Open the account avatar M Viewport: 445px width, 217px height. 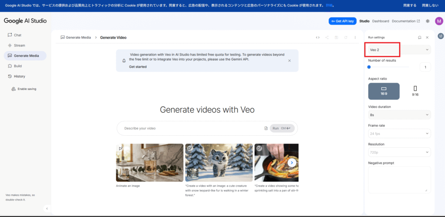click(439, 21)
